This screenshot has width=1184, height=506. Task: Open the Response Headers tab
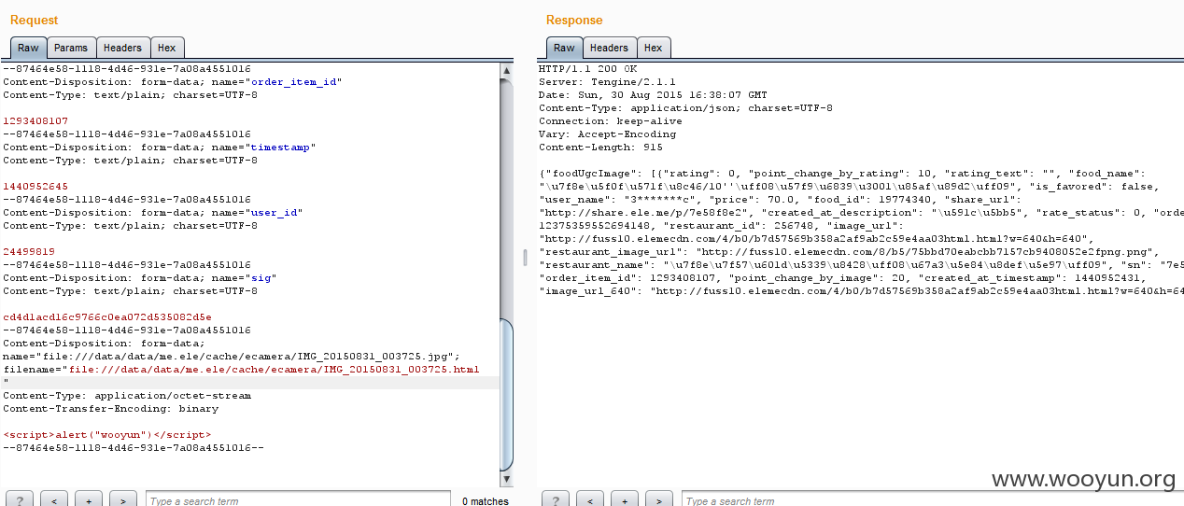tap(609, 48)
